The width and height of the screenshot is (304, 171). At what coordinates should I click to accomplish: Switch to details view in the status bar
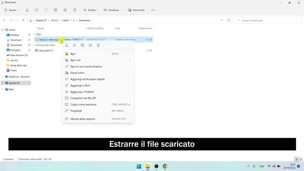[296, 159]
